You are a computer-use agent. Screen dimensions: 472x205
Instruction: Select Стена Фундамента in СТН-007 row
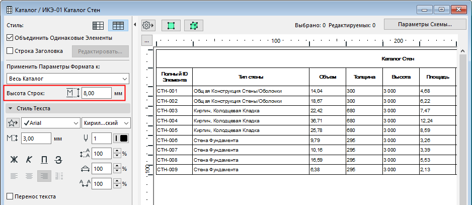(x=251, y=150)
